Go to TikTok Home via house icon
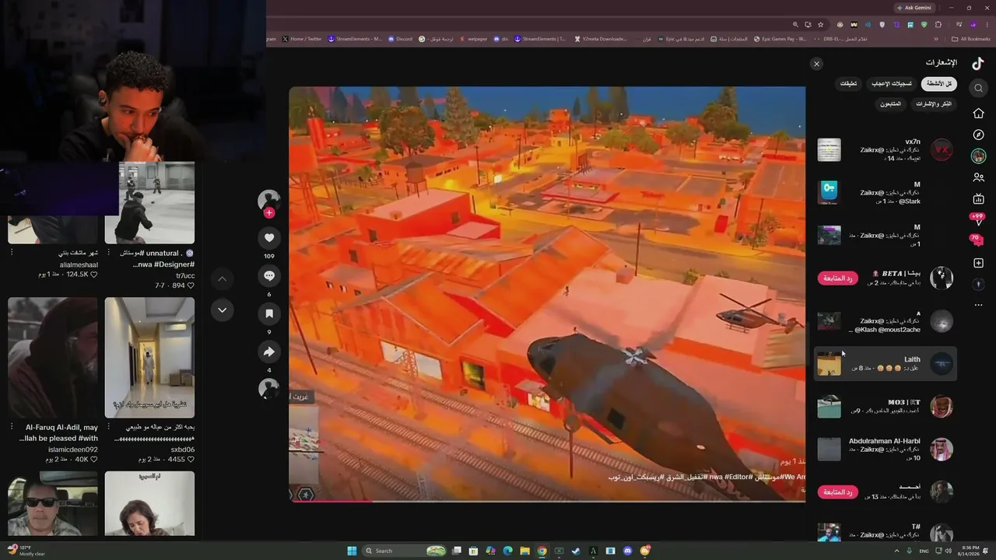This screenshot has height=560, width=996. 979,114
